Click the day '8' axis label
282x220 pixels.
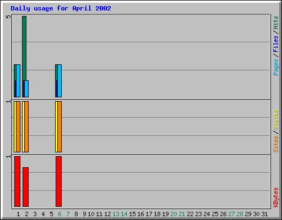coord(76,214)
